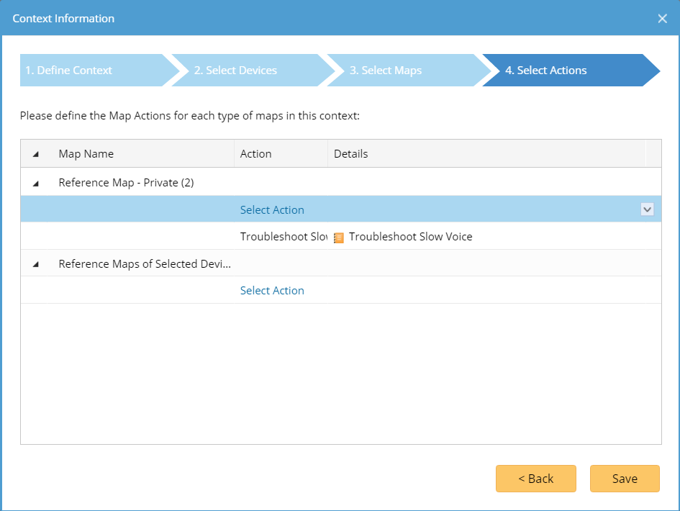
Task: Select the Reference Map - Private (2) row label
Action: pos(126,183)
